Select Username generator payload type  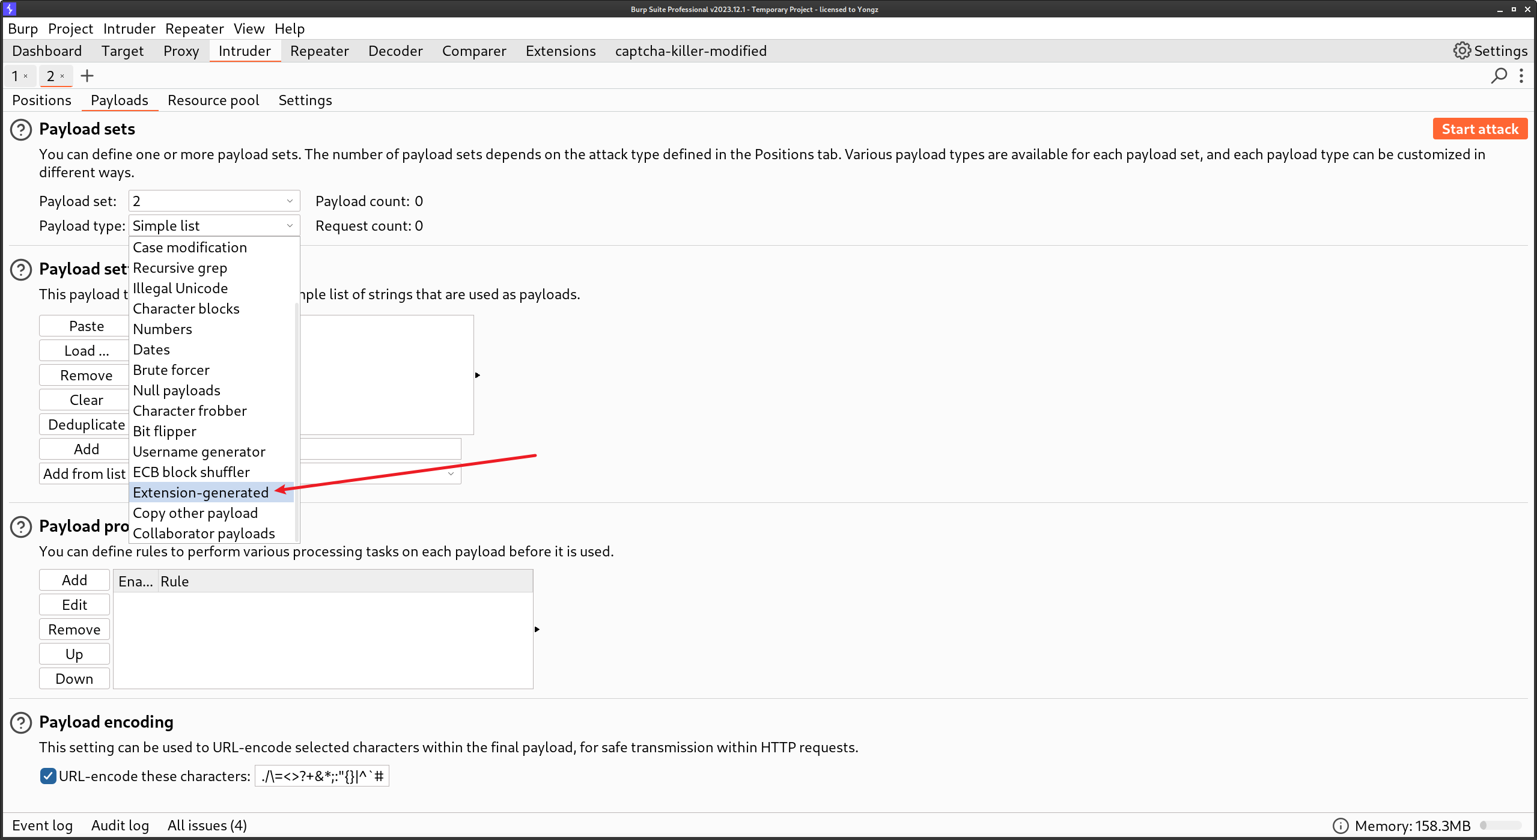pos(212,452)
